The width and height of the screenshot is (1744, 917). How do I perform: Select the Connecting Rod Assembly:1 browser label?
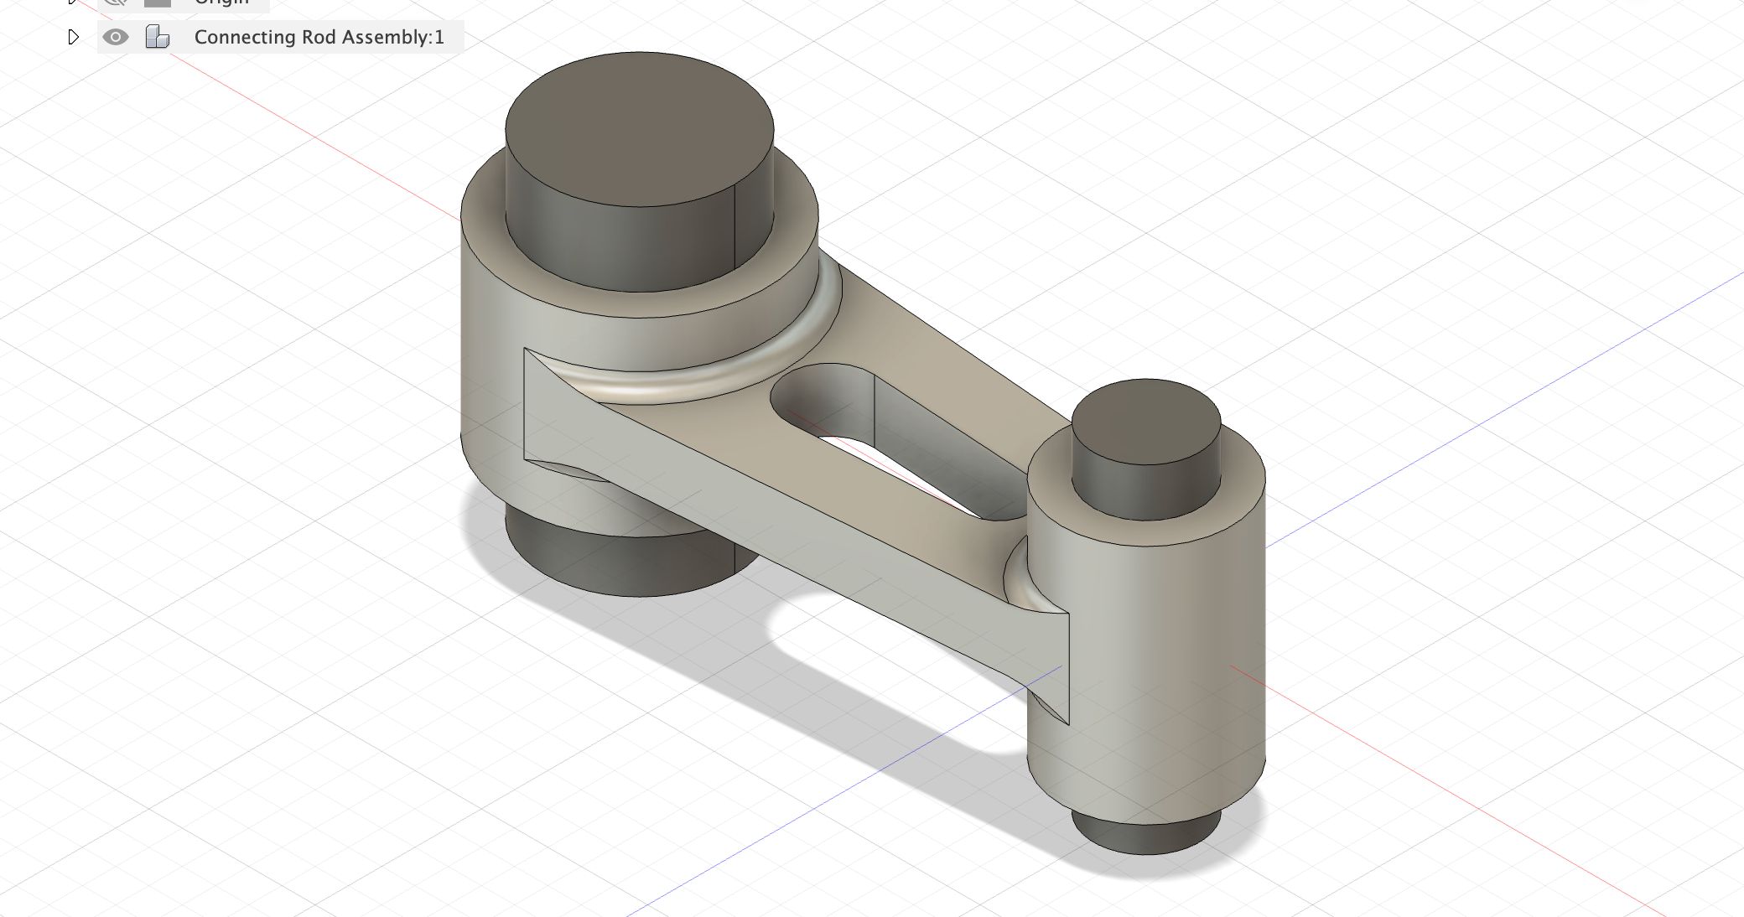pos(319,37)
